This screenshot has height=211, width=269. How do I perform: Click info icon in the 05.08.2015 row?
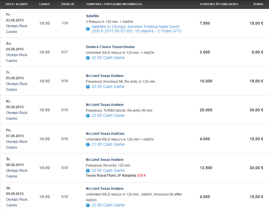pyautogui.click(x=88, y=87)
